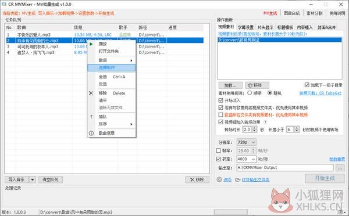
Task: Choose 移除 Delete in the context menu
Action: click(112, 93)
